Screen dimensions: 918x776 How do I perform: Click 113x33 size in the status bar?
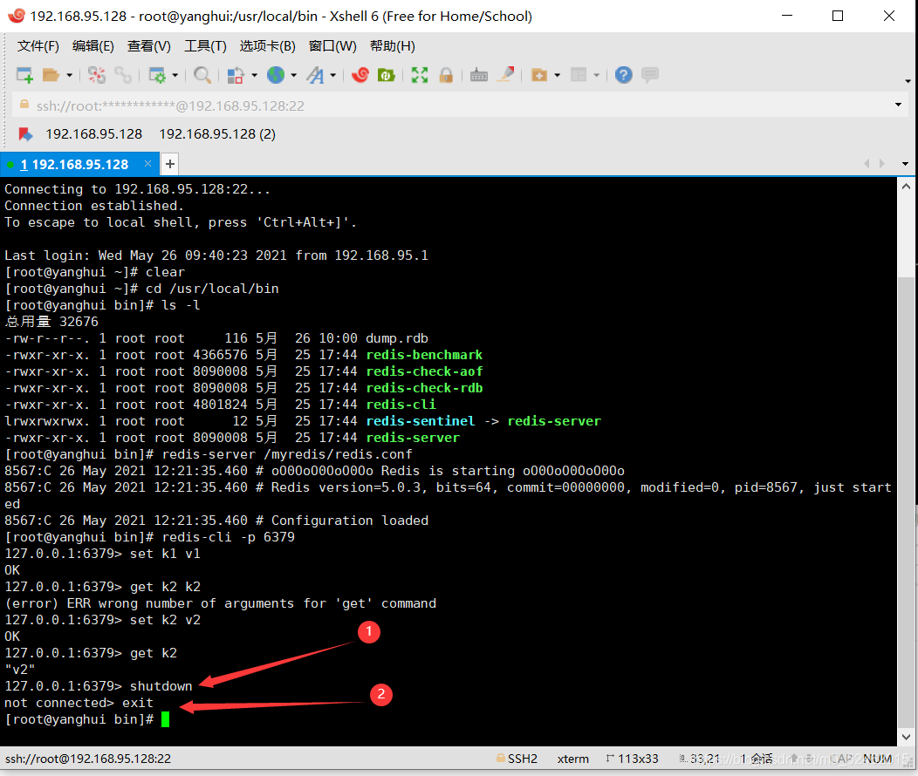(x=638, y=759)
